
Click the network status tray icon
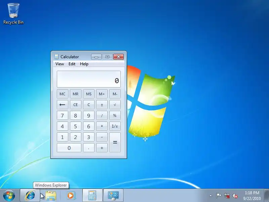tap(227, 196)
